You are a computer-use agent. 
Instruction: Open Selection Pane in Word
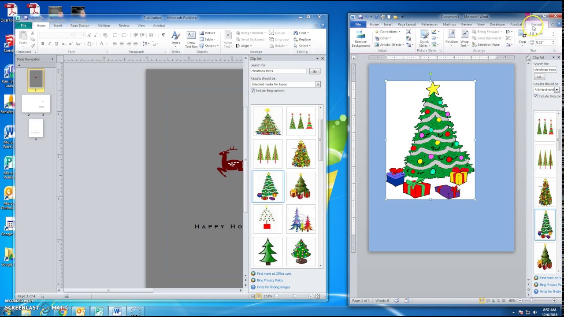pyautogui.click(x=486, y=44)
